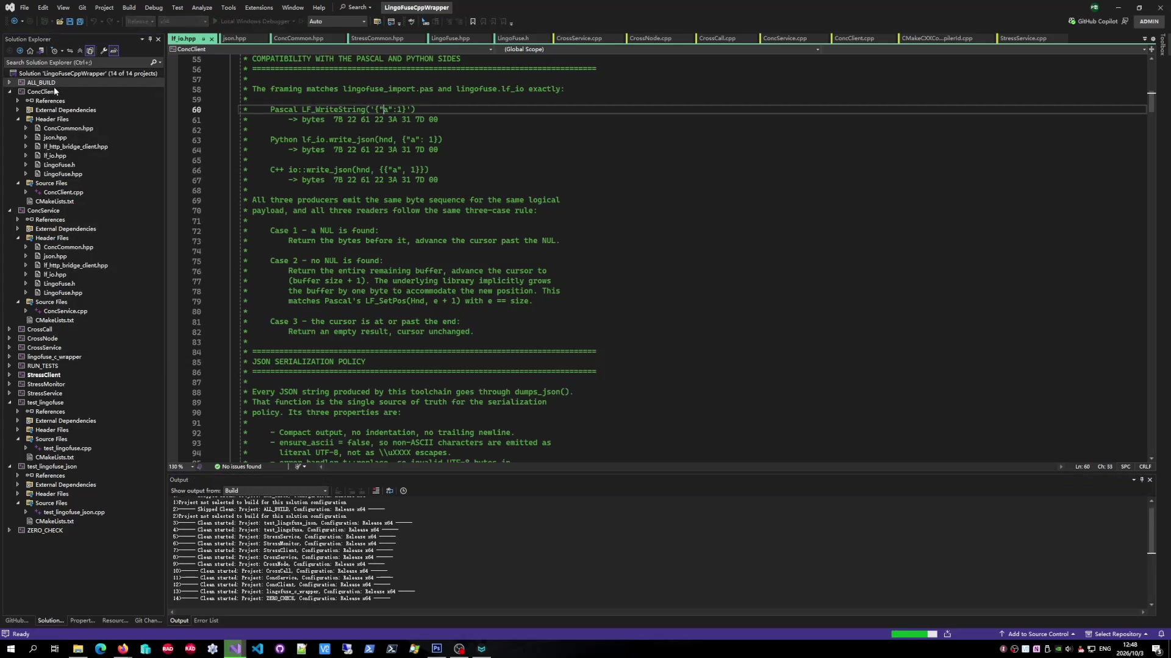Toggle pin on lf_io.hpp tab
Image resolution: width=1171 pixels, height=658 pixels.
coord(203,38)
